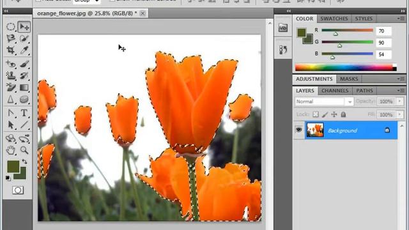
Task: Select the Gradient tool
Action: coord(24,88)
